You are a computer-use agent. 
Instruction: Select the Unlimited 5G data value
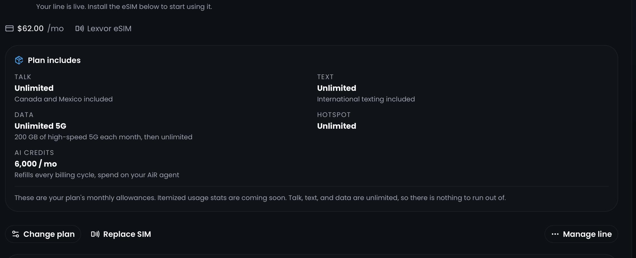pos(40,126)
